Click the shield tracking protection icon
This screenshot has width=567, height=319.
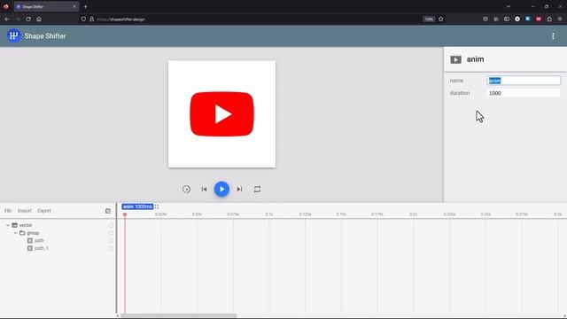(83, 19)
